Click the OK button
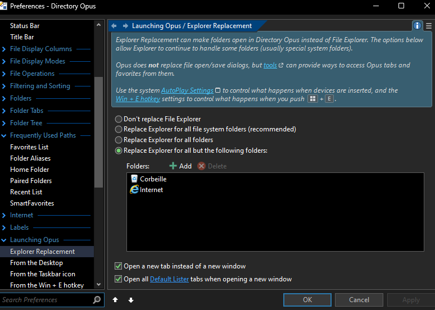The width and height of the screenshot is (435, 310). [x=307, y=300]
